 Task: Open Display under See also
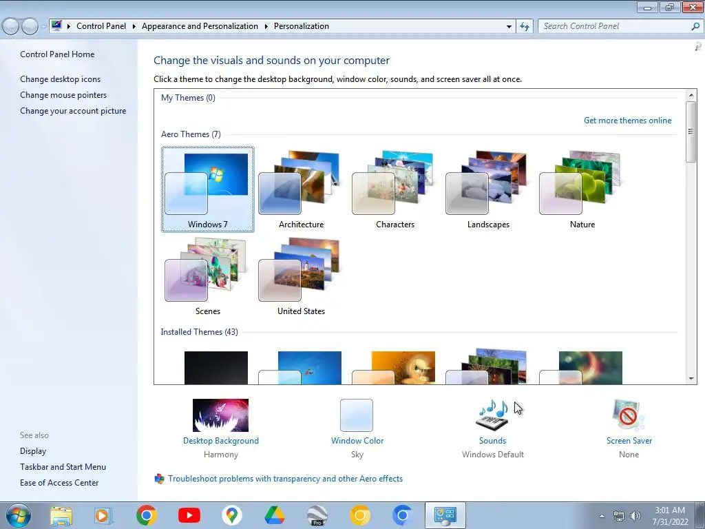[33, 451]
